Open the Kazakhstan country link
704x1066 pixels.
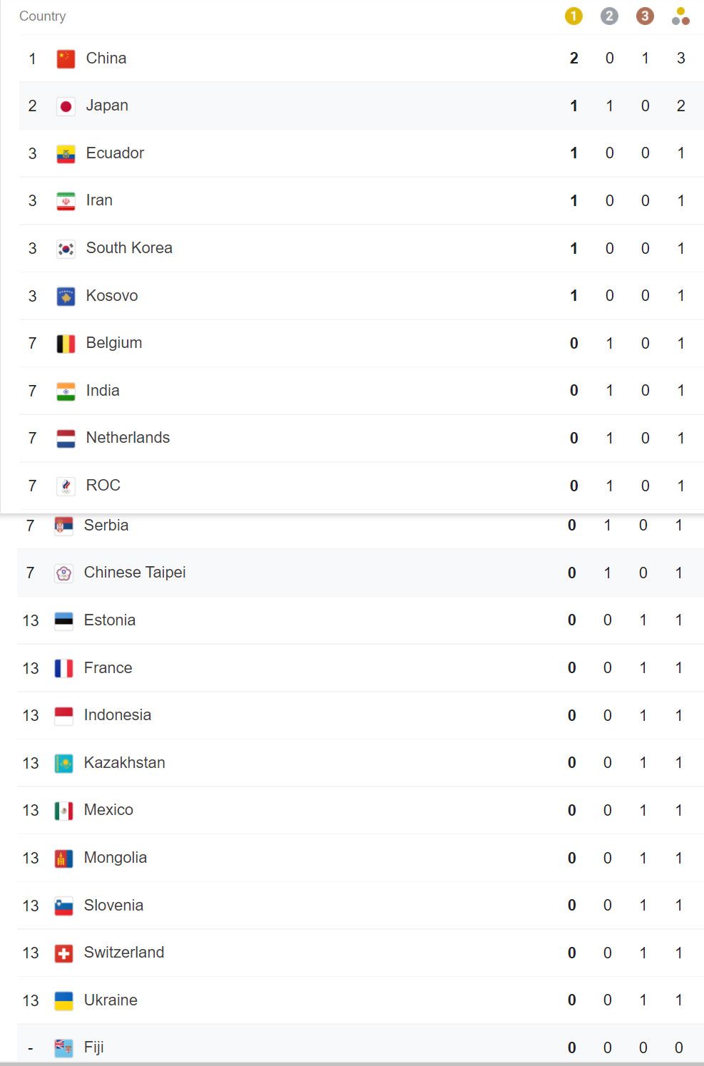pyautogui.click(x=124, y=762)
